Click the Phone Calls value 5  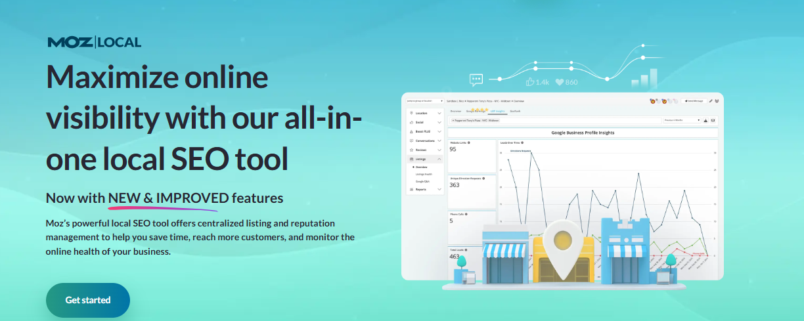(x=451, y=221)
